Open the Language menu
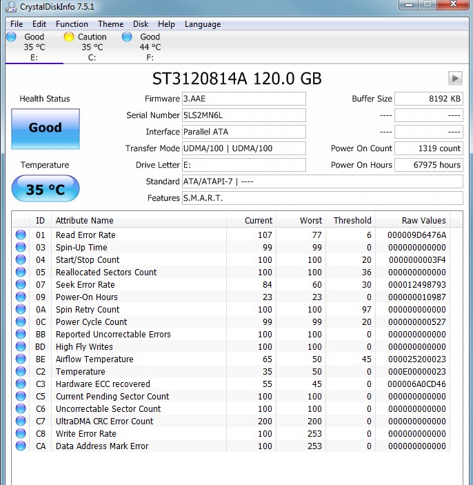This screenshot has width=473, height=485. (x=203, y=24)
